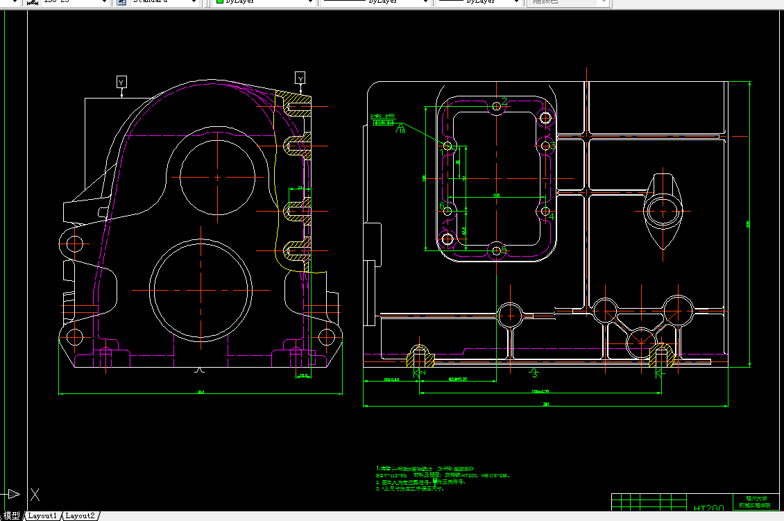Click the green ByLayer color swatch
This screenshot has width=784, height=521.
coord(219,1)
